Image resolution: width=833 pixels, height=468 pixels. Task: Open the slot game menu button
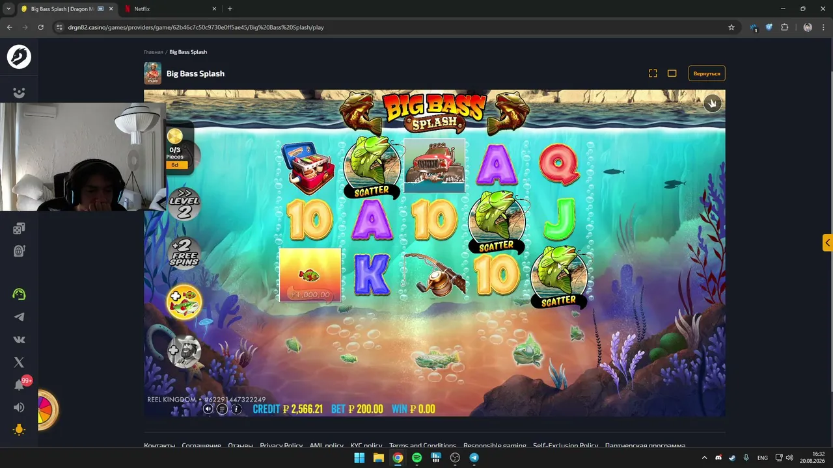[222, 409]
